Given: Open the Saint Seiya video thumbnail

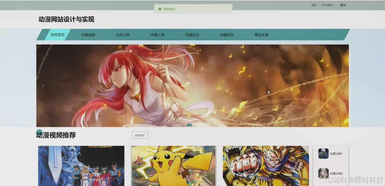Looking at the screenshot, I should 81,166.
